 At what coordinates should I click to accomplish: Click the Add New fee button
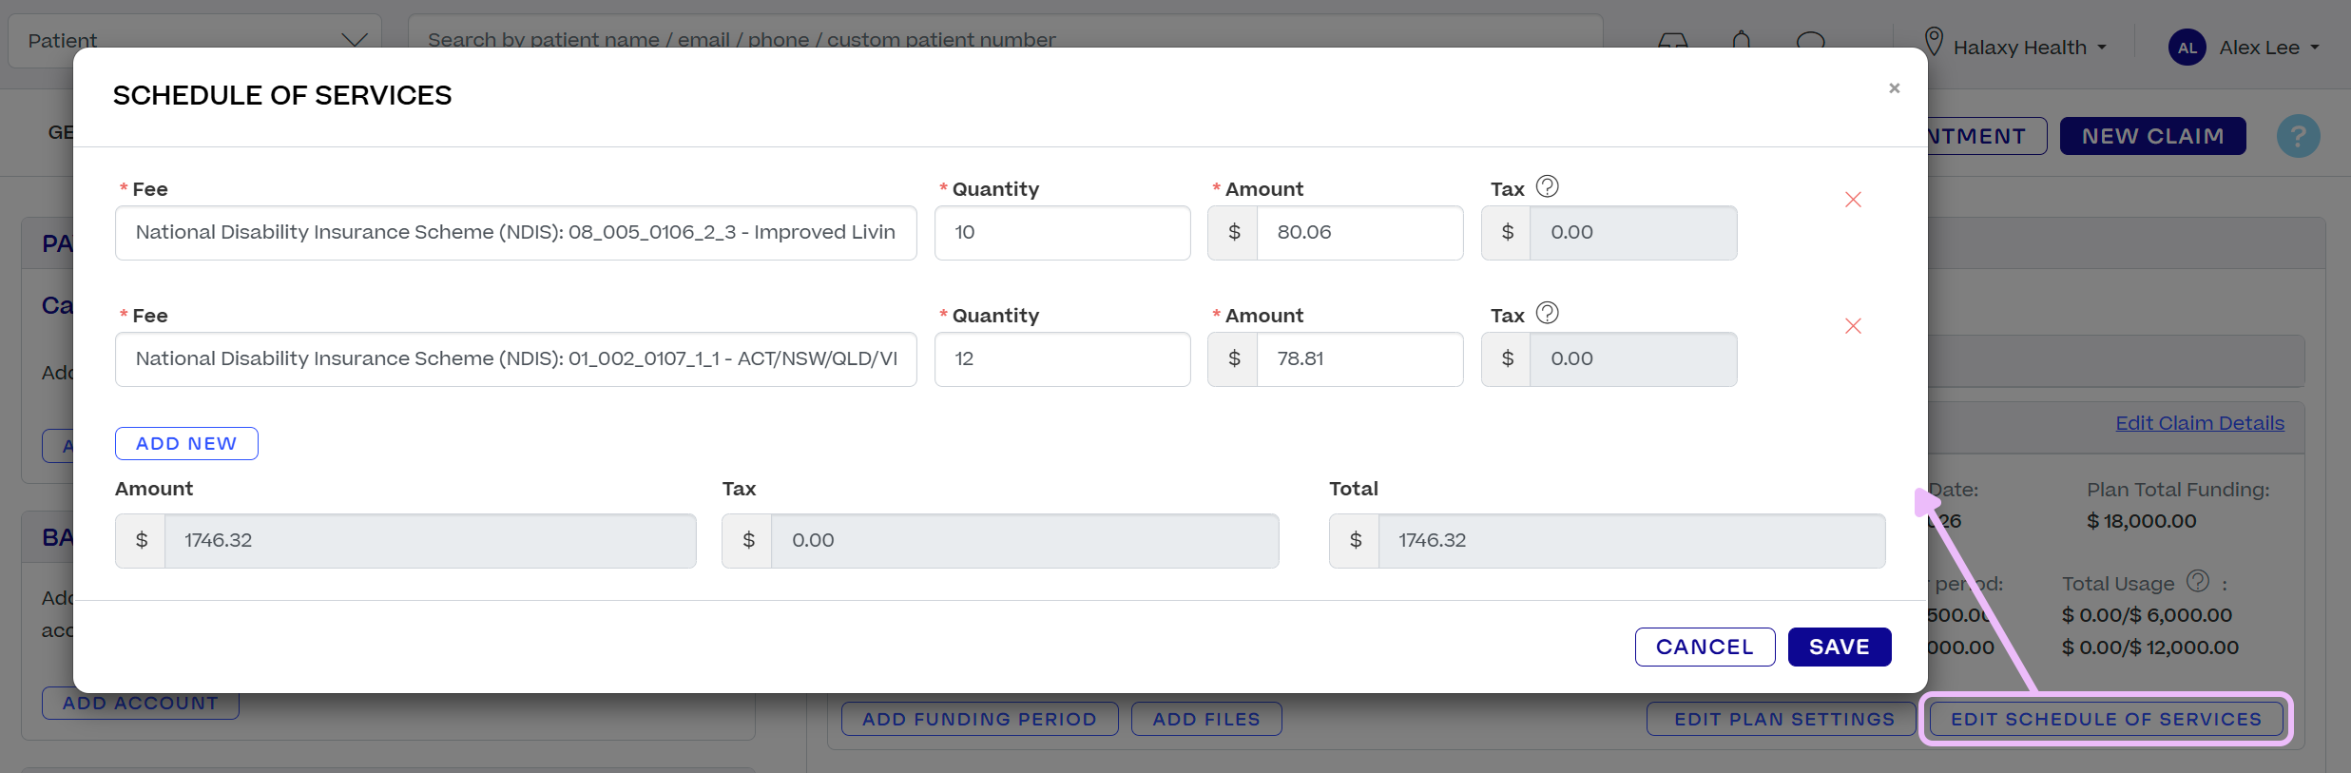(x=186, y=444)
